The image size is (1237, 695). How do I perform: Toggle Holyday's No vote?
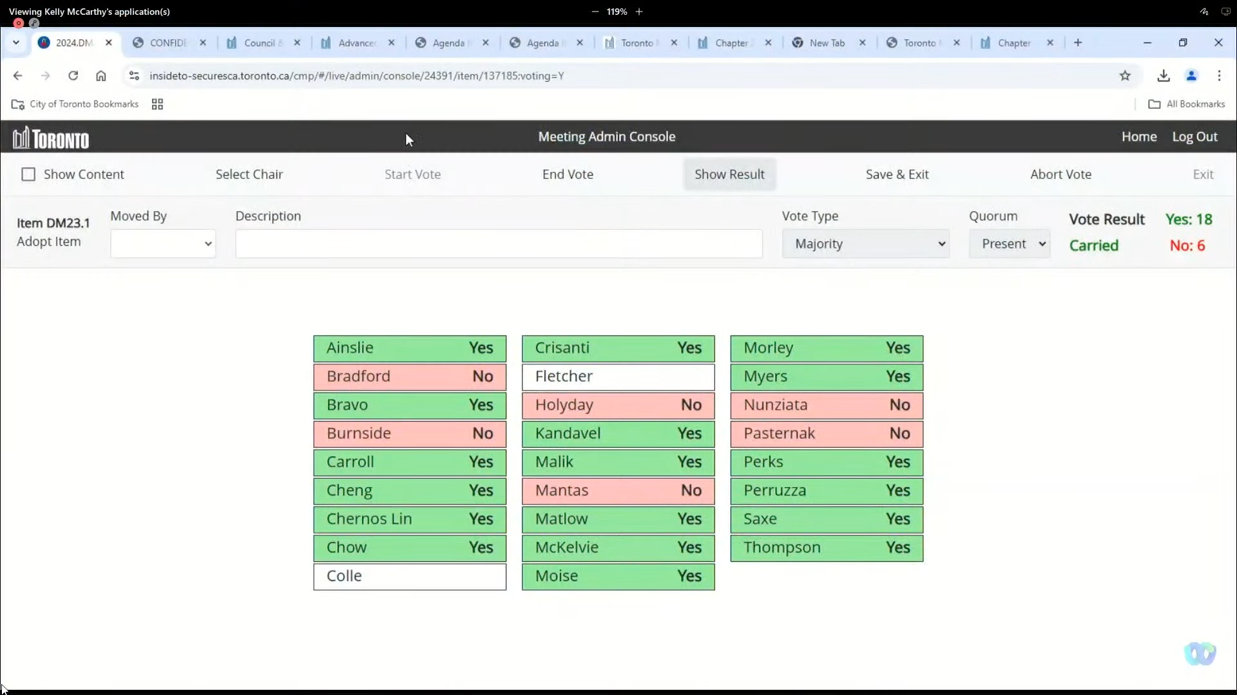(618, 405)
